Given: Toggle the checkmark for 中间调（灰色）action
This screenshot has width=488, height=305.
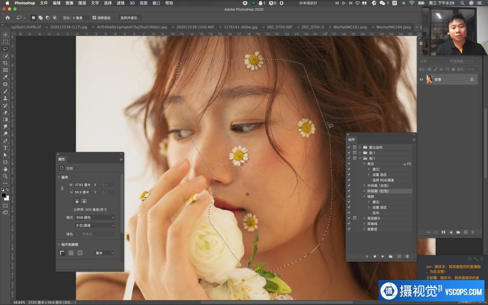Looking at the screenshot, I should pyautogui.click(x=349, y=186).
